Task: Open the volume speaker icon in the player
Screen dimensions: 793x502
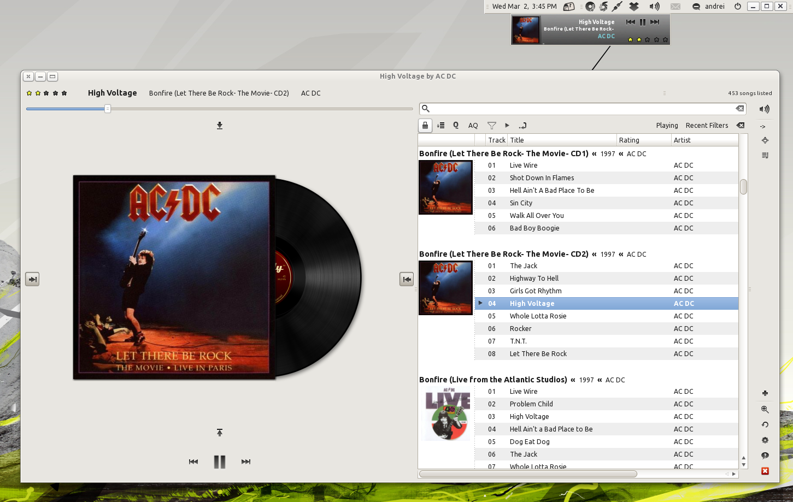Action: 765,109
